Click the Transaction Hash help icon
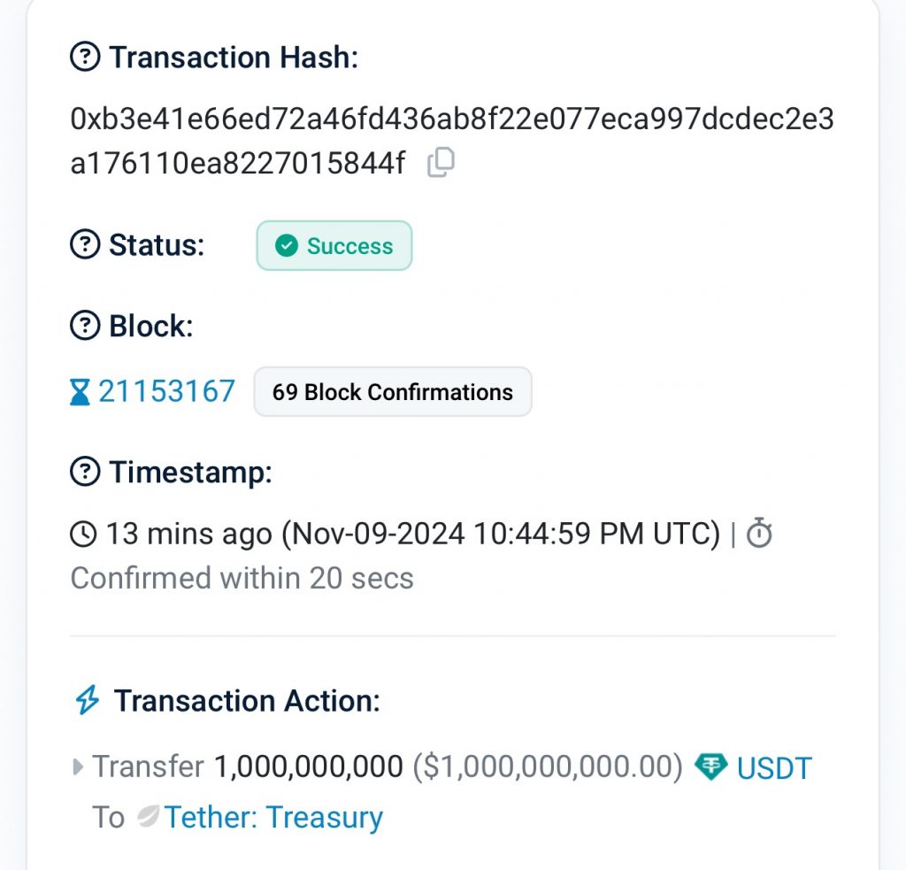 pos(84,58)
